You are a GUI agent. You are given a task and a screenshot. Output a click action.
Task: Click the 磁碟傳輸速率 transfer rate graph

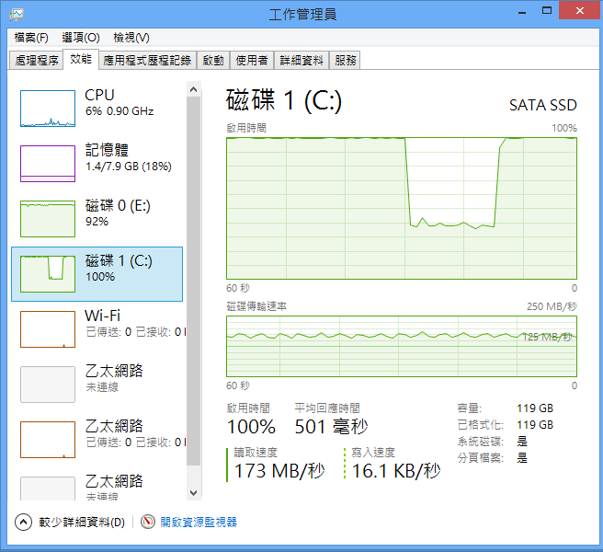point(402,347)
